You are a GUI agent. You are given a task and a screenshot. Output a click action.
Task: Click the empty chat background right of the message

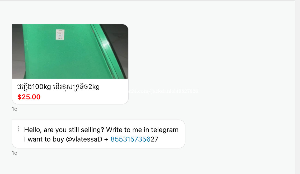[x=239, y=134]
